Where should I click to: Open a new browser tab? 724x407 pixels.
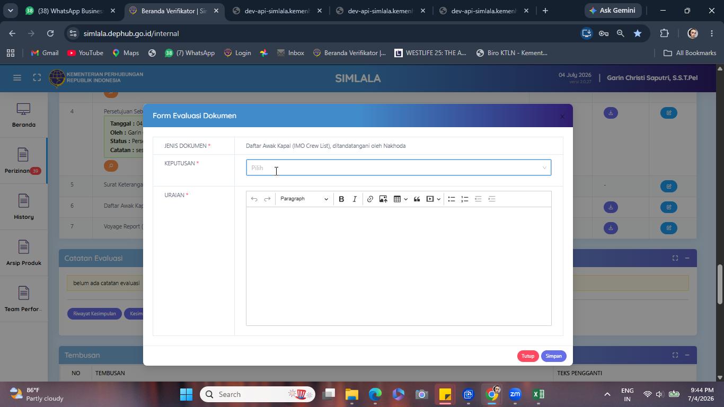tap(545, 11)
